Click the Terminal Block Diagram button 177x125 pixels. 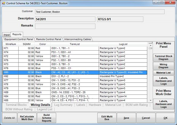click(163, 58)
